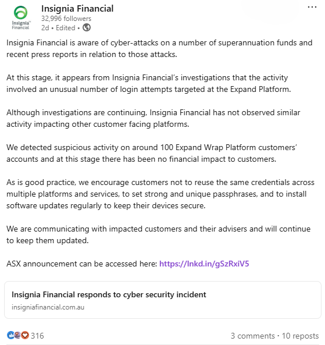Click the insigniafinancial.com.au domain text
The height and width of the screenshot is (345, 325).
(48, 307)
